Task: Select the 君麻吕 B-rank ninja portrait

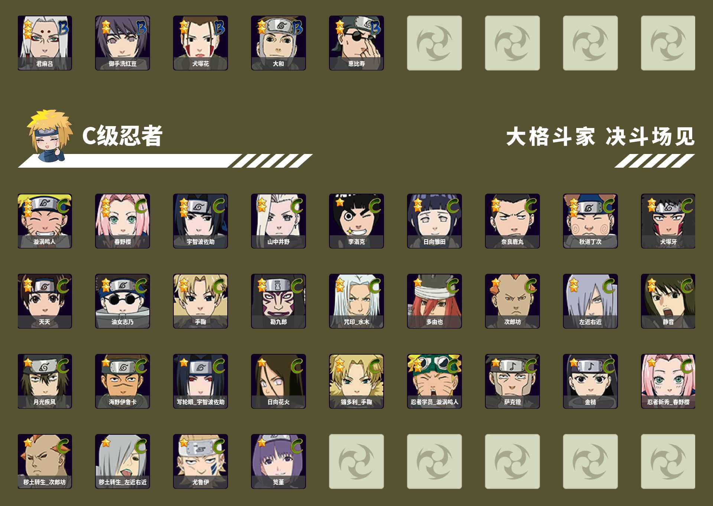Action: (45, 43)
